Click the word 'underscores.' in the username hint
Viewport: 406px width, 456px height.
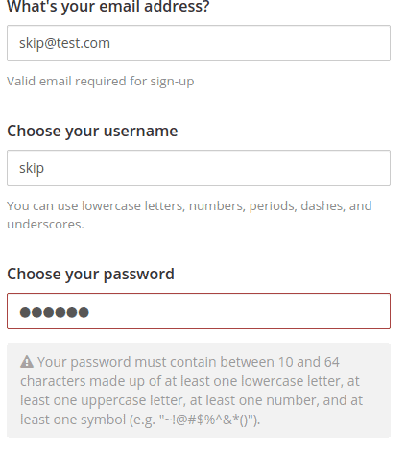tap(45, 225)
